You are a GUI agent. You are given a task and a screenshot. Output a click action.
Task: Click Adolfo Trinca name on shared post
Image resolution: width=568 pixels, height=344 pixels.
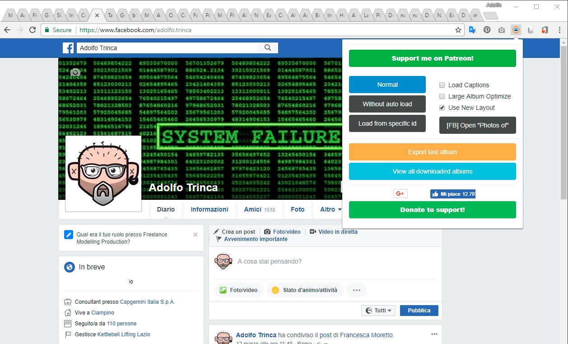pyautogui.click(x=256, y=335)
